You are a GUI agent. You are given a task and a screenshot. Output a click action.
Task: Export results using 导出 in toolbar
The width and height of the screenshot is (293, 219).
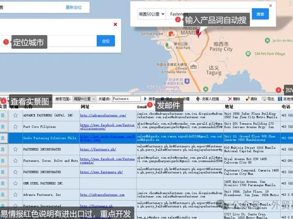coord(268,99)
